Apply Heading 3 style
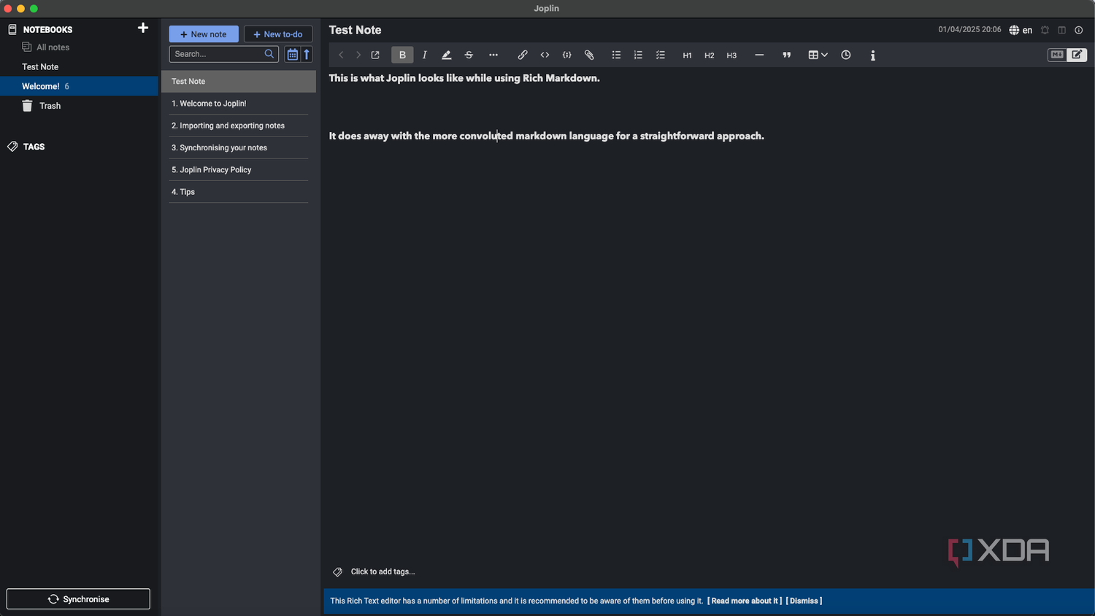The image size is (1095, 616). click(731, 55)
